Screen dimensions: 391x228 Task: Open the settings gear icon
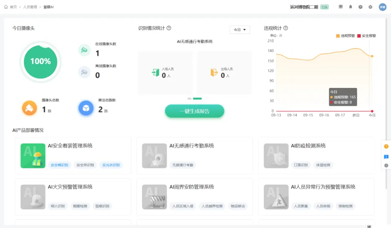[370, 7]
